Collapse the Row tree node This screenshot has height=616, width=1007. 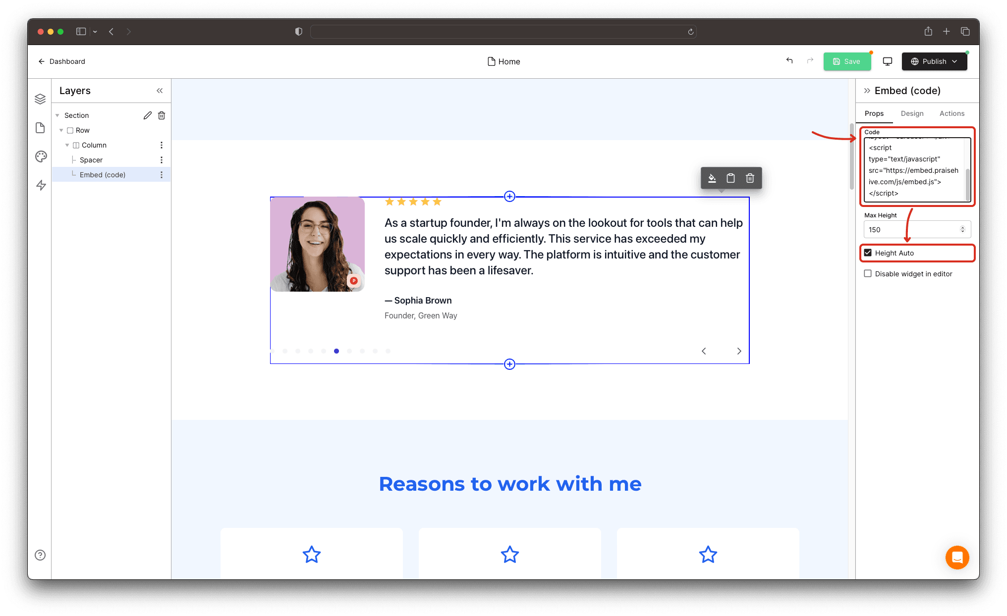tap(61, 130)
